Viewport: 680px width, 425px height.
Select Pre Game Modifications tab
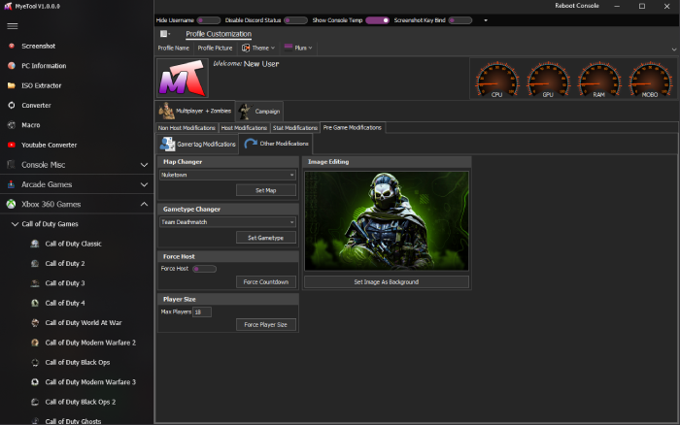tap(352, 127)
